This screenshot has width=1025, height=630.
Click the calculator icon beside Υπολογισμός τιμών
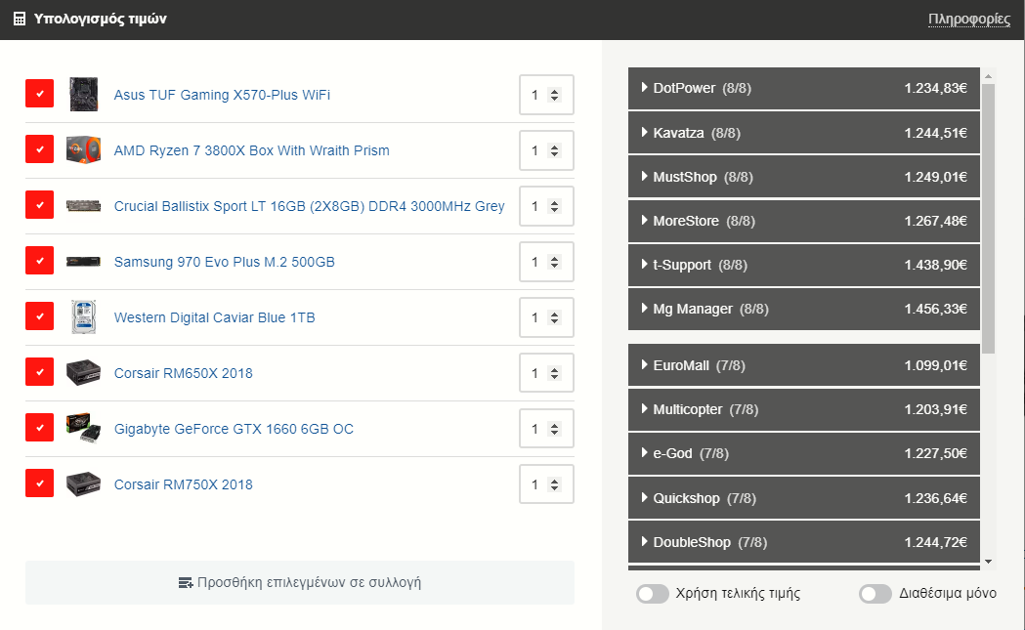[x=20, y=19]
